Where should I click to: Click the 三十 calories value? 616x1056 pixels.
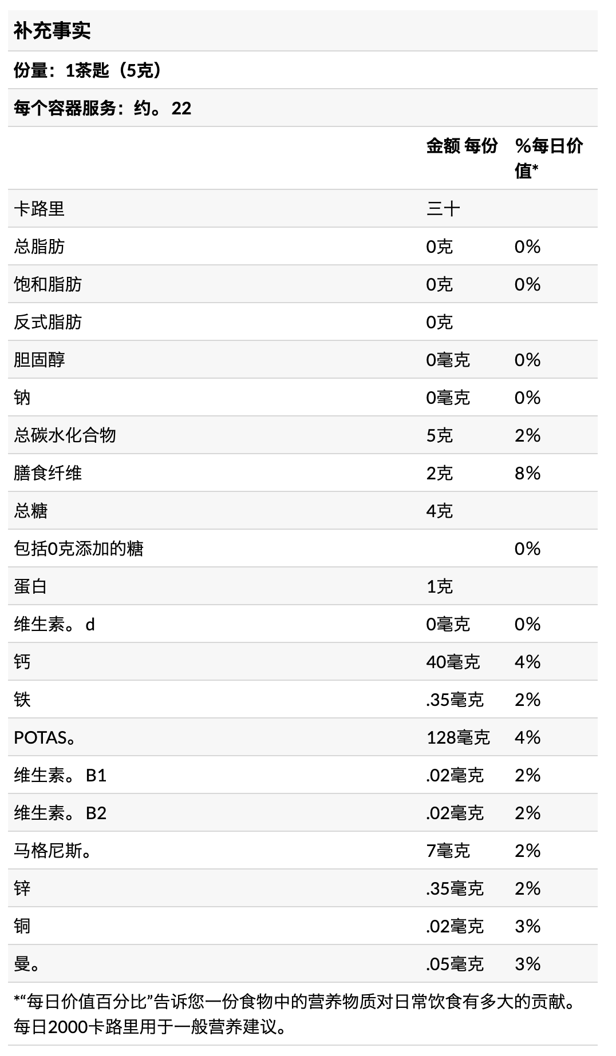click(x=443, y=209)
